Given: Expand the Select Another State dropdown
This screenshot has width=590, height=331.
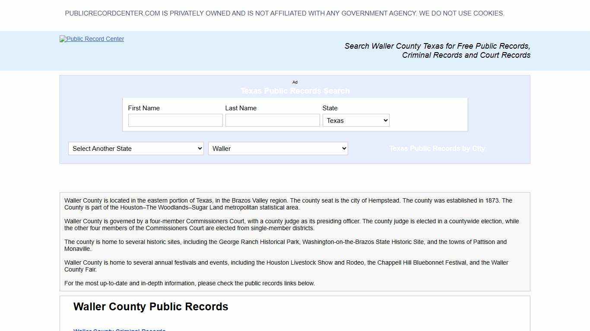Looking at the screenshot, I should coord(136,148).
